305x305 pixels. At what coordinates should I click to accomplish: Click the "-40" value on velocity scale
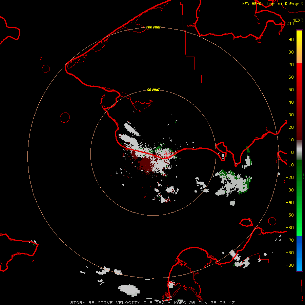[290, 203]
